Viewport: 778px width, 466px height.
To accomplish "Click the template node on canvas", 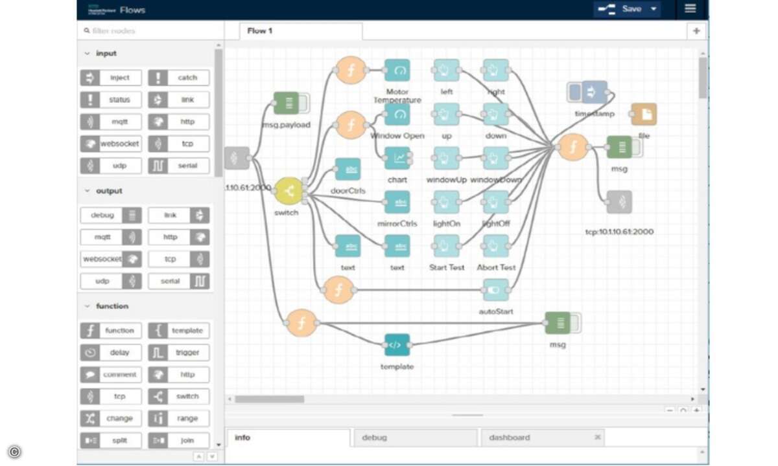I will (397, 345).
